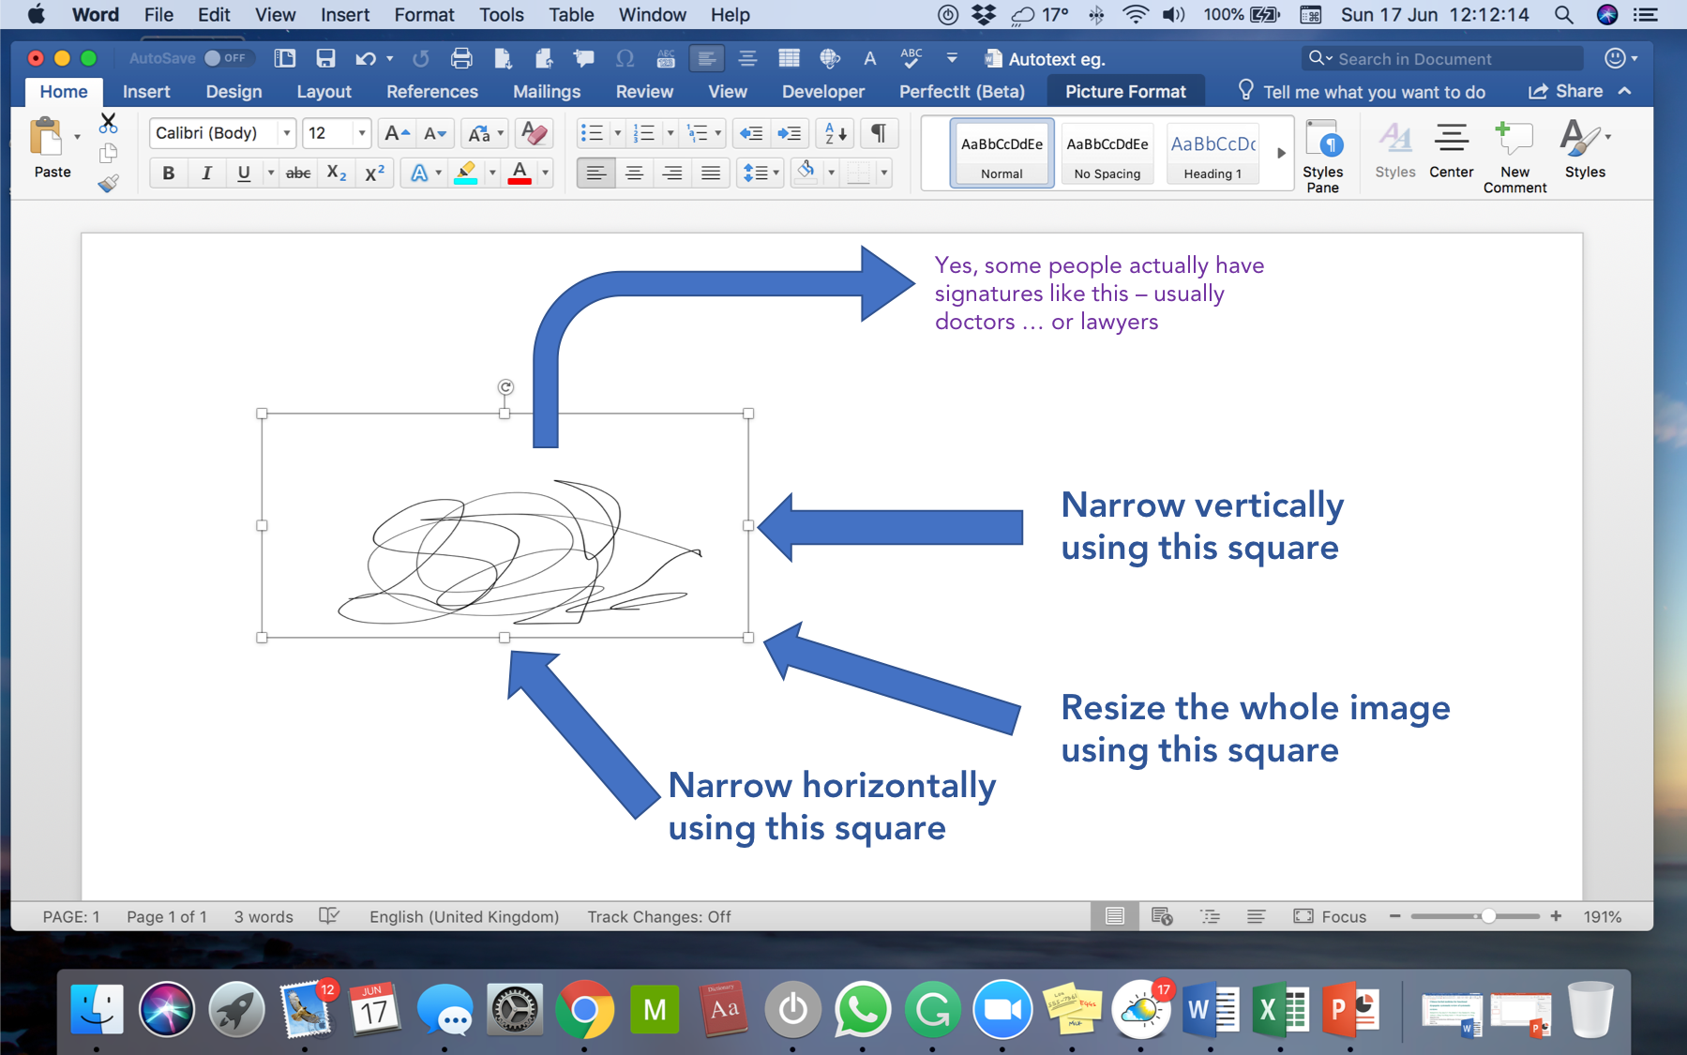Screen dimensions: 1687x1055
Task: Click the Sort A-Z icon
Action: coord(835,133)
